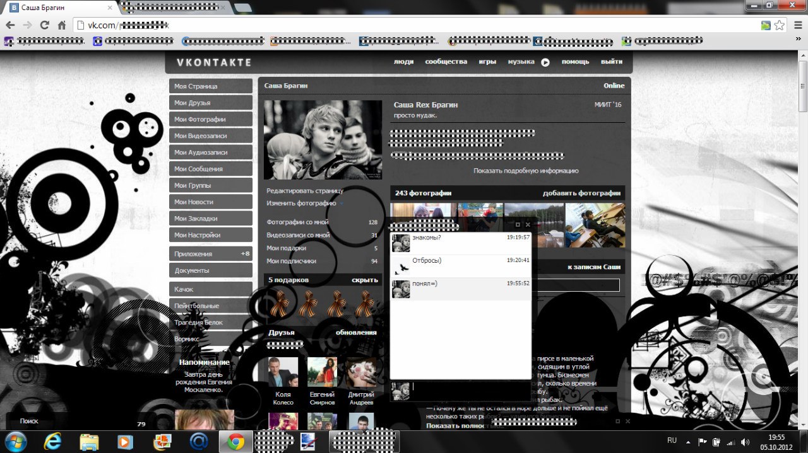Open friend Коля Колесо's avatar

tap(283, 372)
